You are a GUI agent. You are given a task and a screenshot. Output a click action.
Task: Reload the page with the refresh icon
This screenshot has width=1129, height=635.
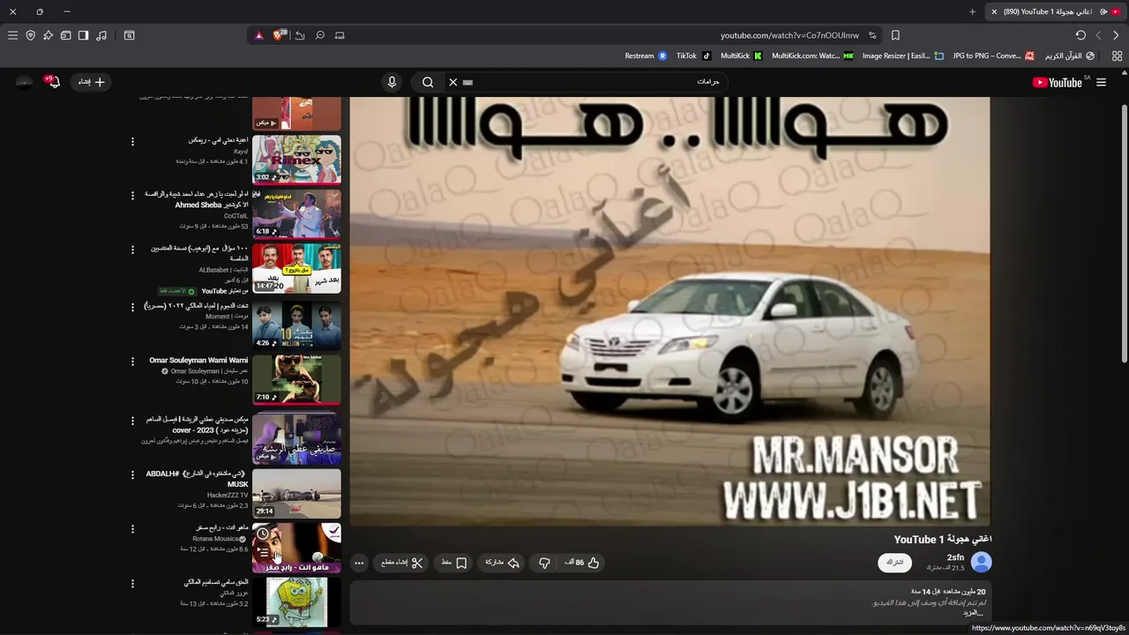pyautogui.click(x=1080, y=35)
